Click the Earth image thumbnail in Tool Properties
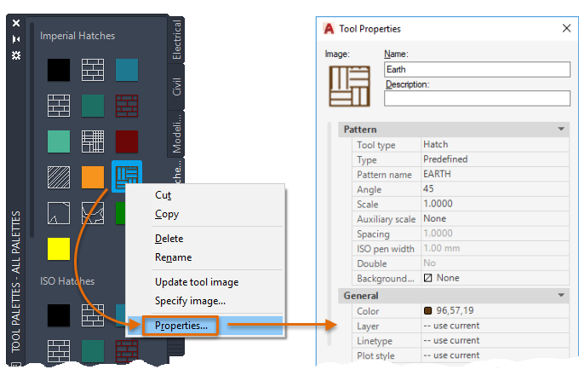 pyautogui.click(x=349, y=86)
